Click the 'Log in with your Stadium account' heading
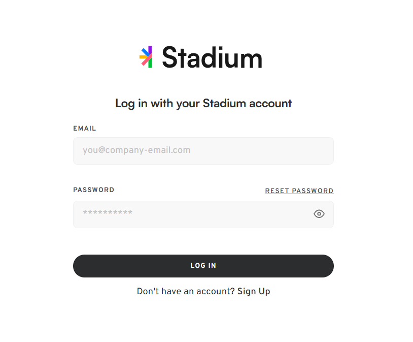Image resolution: width=413 pixels, height=342 pixels. pyautogui.click(x=203, y=104)
